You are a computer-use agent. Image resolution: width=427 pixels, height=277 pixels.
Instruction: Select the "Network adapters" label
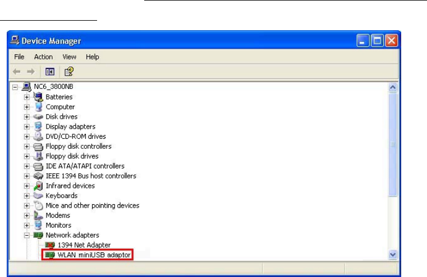coord(72,235)
